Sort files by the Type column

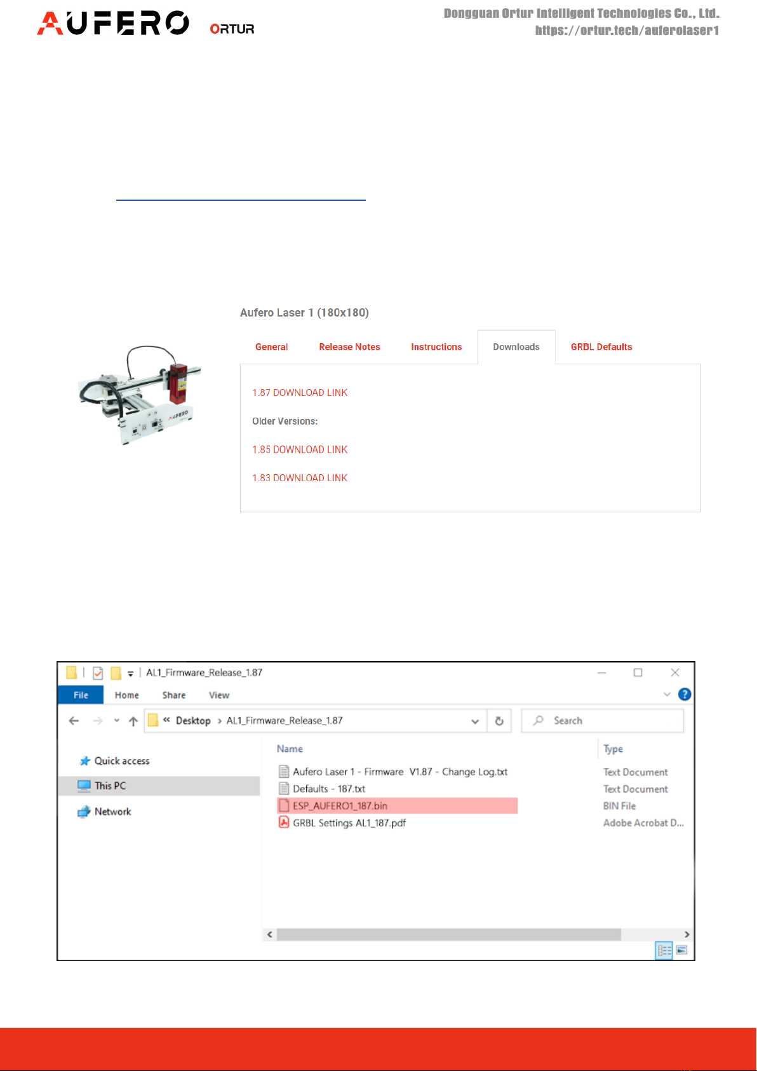click(613, 749)
